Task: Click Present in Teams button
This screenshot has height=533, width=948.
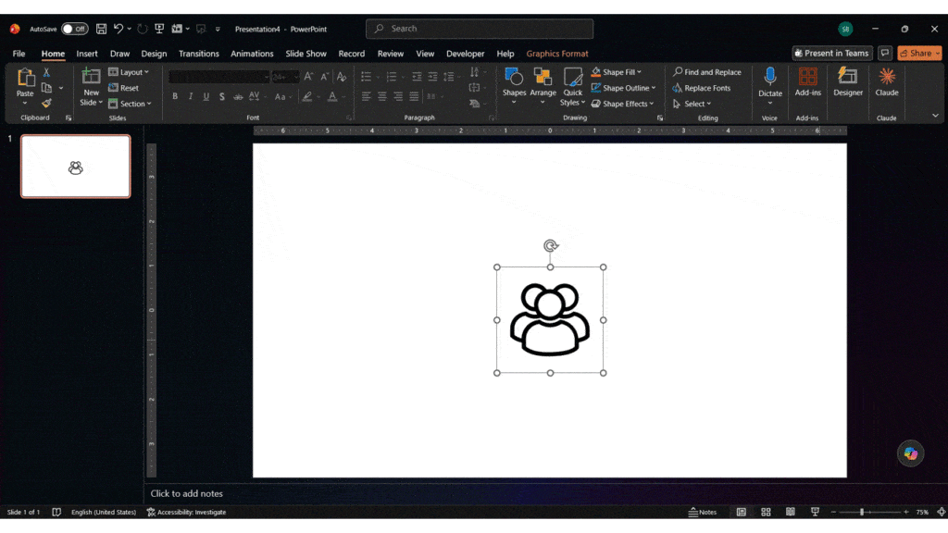Action: tap(832, 53)
